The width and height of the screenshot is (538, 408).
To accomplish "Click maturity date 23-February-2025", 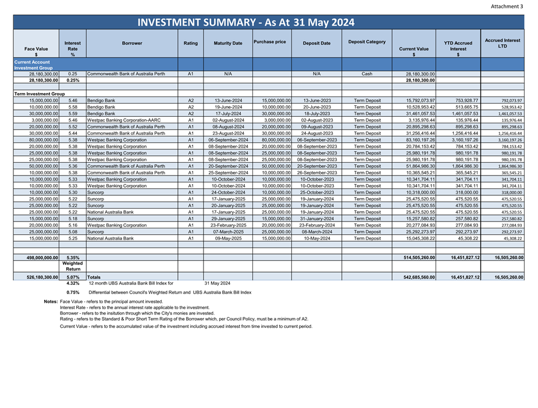I will [x=228, y=226].
